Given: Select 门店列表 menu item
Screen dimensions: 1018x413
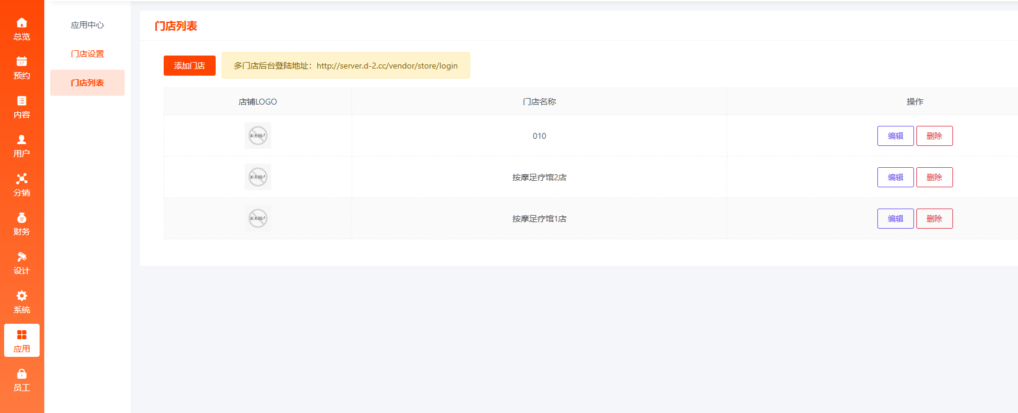Looking at the screenshot, I should 87,83.
